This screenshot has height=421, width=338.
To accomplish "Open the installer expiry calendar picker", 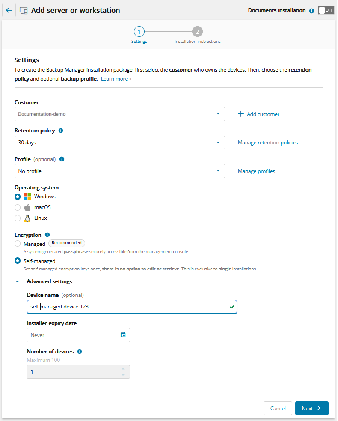I will (x=123, y=335).
